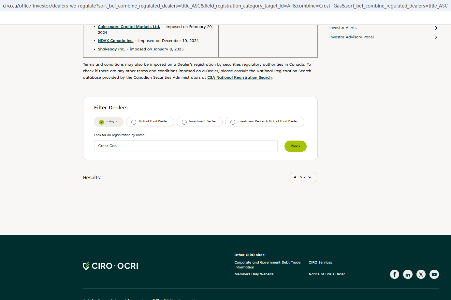Screen dimensions: 451x300
Task: Follow the CSA National Registration Search link
Action: pyautogui.click(x=240, y=78)
